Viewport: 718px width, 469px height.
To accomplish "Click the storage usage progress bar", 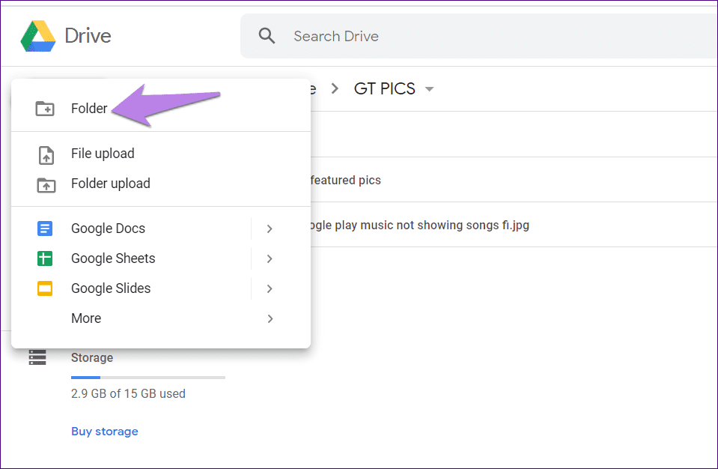I will click(x=148, y=378).
